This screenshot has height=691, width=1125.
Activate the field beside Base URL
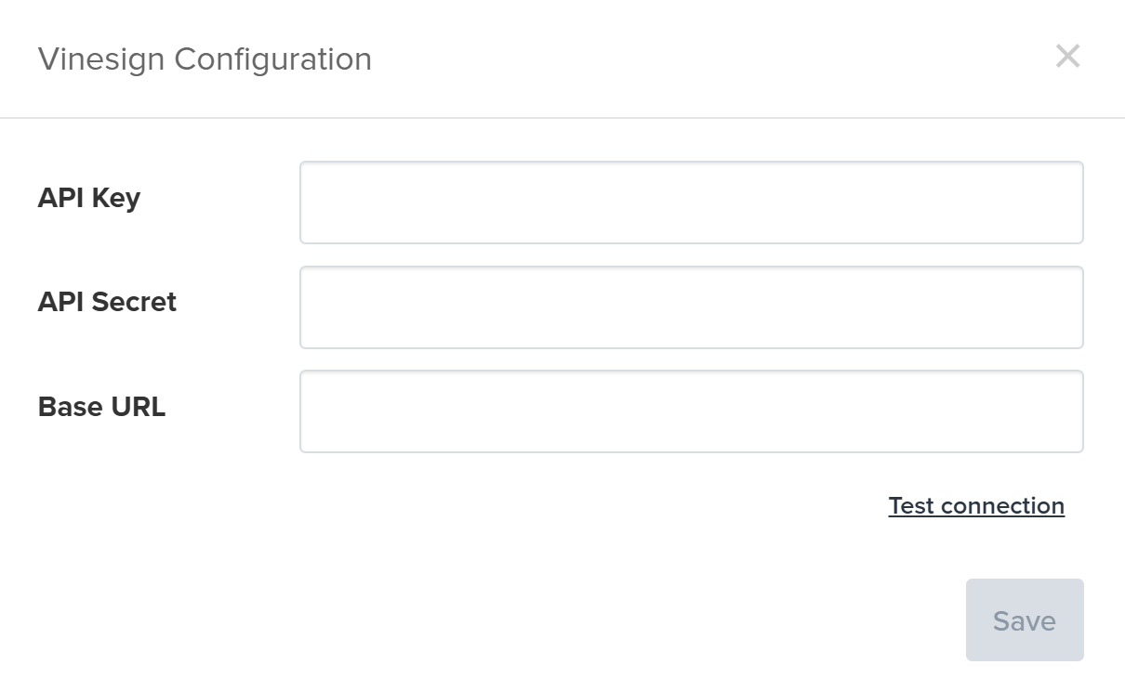coord(691,411)
